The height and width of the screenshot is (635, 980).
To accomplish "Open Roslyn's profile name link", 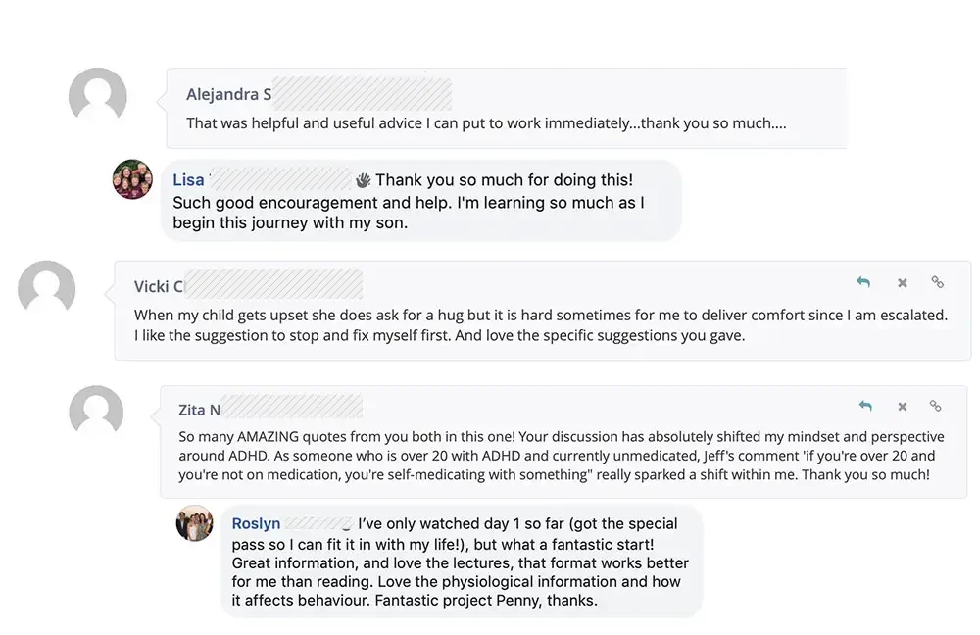I will [256, 523].
